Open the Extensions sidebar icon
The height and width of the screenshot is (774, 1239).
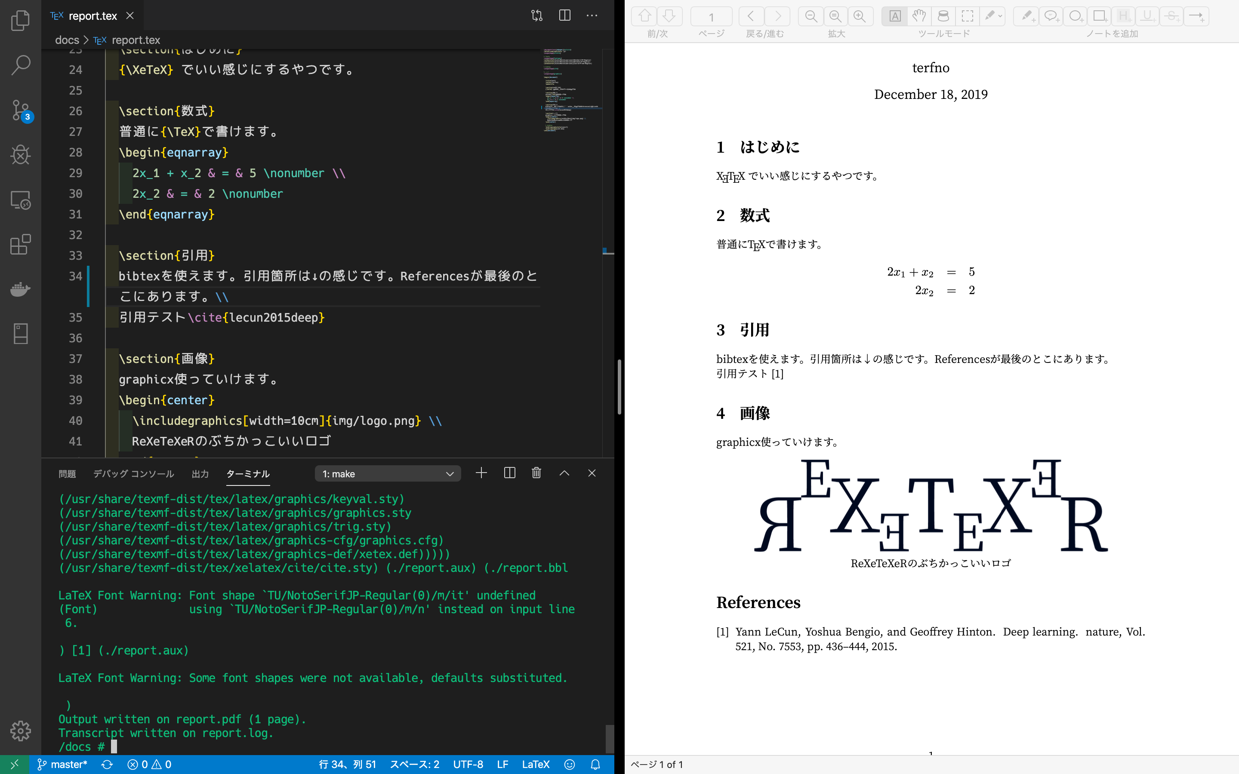(x=21, y=244)
